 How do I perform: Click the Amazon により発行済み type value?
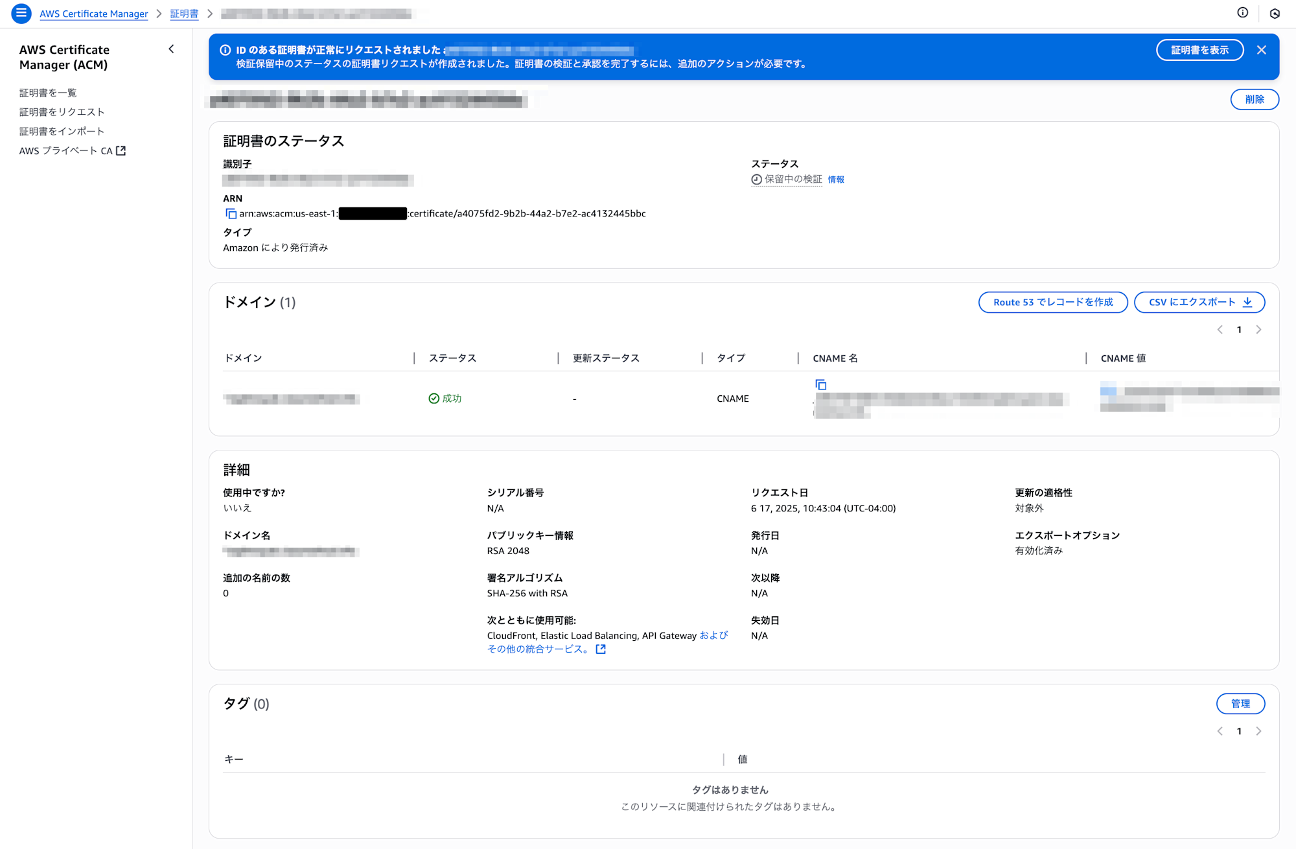tap(275, 248)
